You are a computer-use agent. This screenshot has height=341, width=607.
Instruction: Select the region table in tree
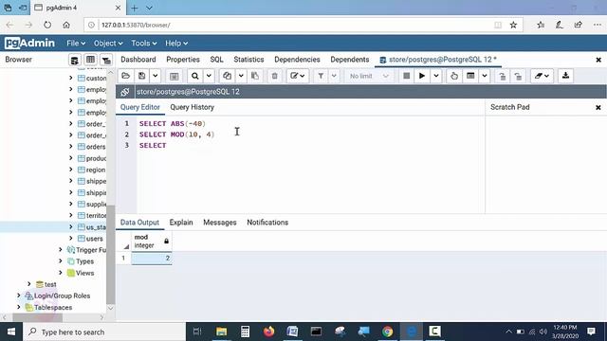[x=91, y=170]
